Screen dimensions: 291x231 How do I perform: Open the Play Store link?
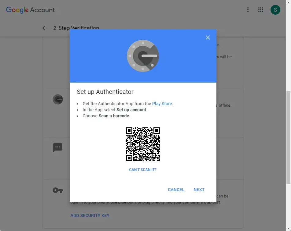pyautogui.click(x=162, y=104)
